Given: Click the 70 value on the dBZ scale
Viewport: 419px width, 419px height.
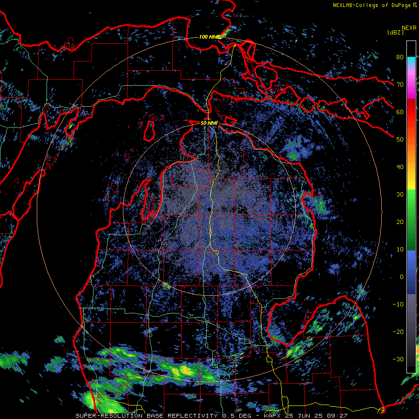Looking at the screenshot, I should 400,84.
